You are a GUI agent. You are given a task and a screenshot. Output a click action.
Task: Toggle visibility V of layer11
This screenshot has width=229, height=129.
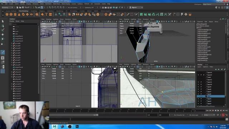198,82
